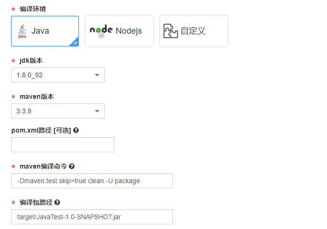Click the jdk版本 label

(31, 60)
